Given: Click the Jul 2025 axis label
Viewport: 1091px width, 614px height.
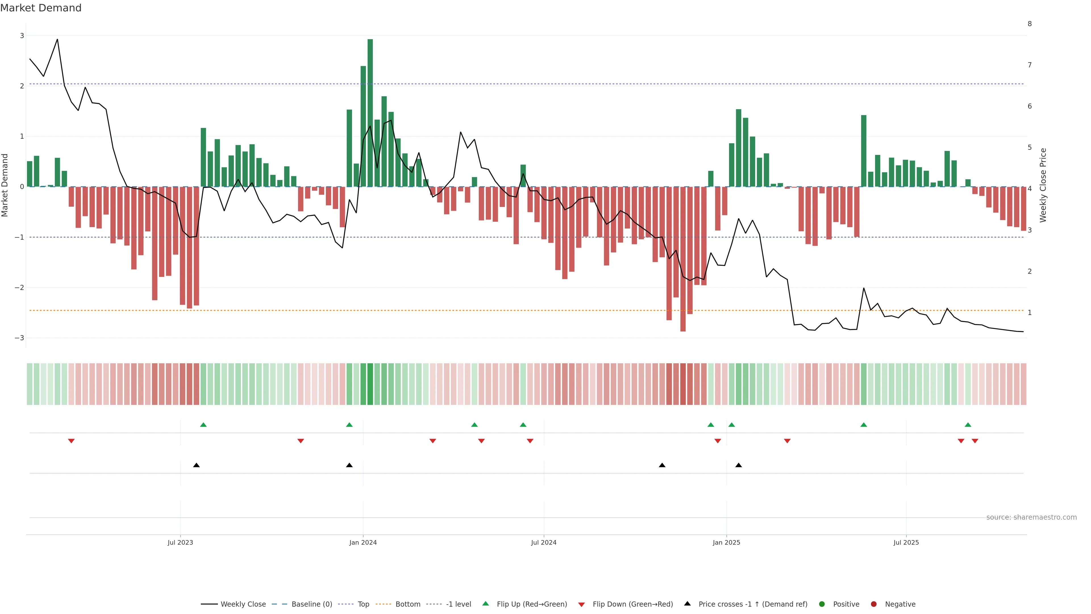Looking at the screenshot, I should (x=906, y=542).
